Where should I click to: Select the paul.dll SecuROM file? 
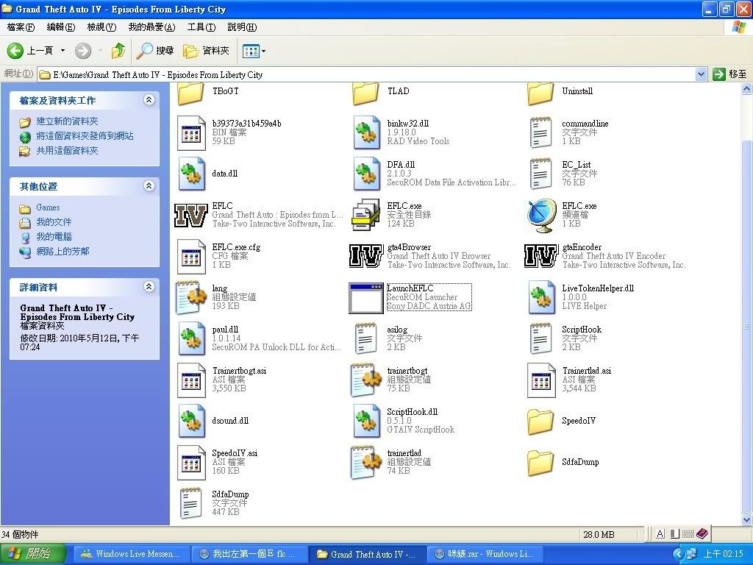point(191,338)
